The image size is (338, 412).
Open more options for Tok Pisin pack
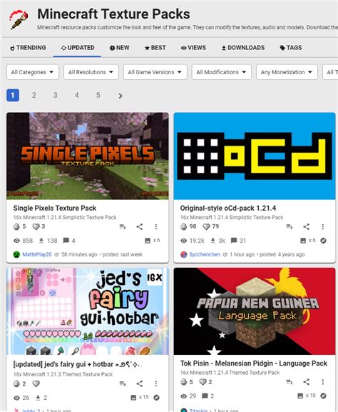(323, 382)
